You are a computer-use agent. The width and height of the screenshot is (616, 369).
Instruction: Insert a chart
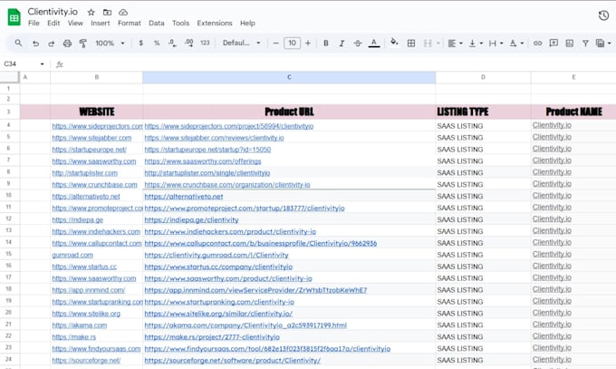coord(570,43)
